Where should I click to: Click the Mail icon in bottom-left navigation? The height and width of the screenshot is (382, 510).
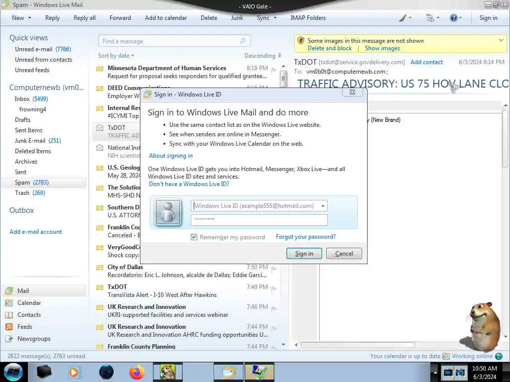click(9, 290)
